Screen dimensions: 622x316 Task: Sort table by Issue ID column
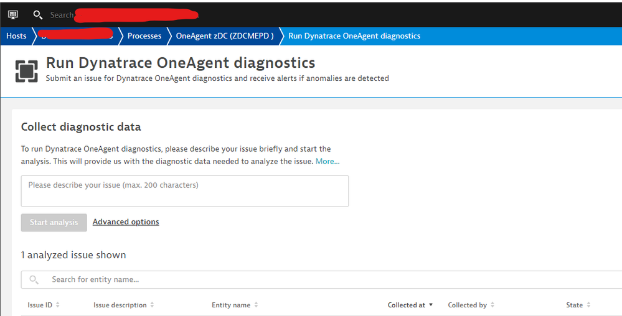[x=44, y=305]
